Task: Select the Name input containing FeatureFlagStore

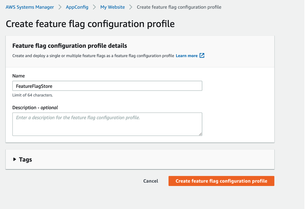Action: (x=107, y=85)
